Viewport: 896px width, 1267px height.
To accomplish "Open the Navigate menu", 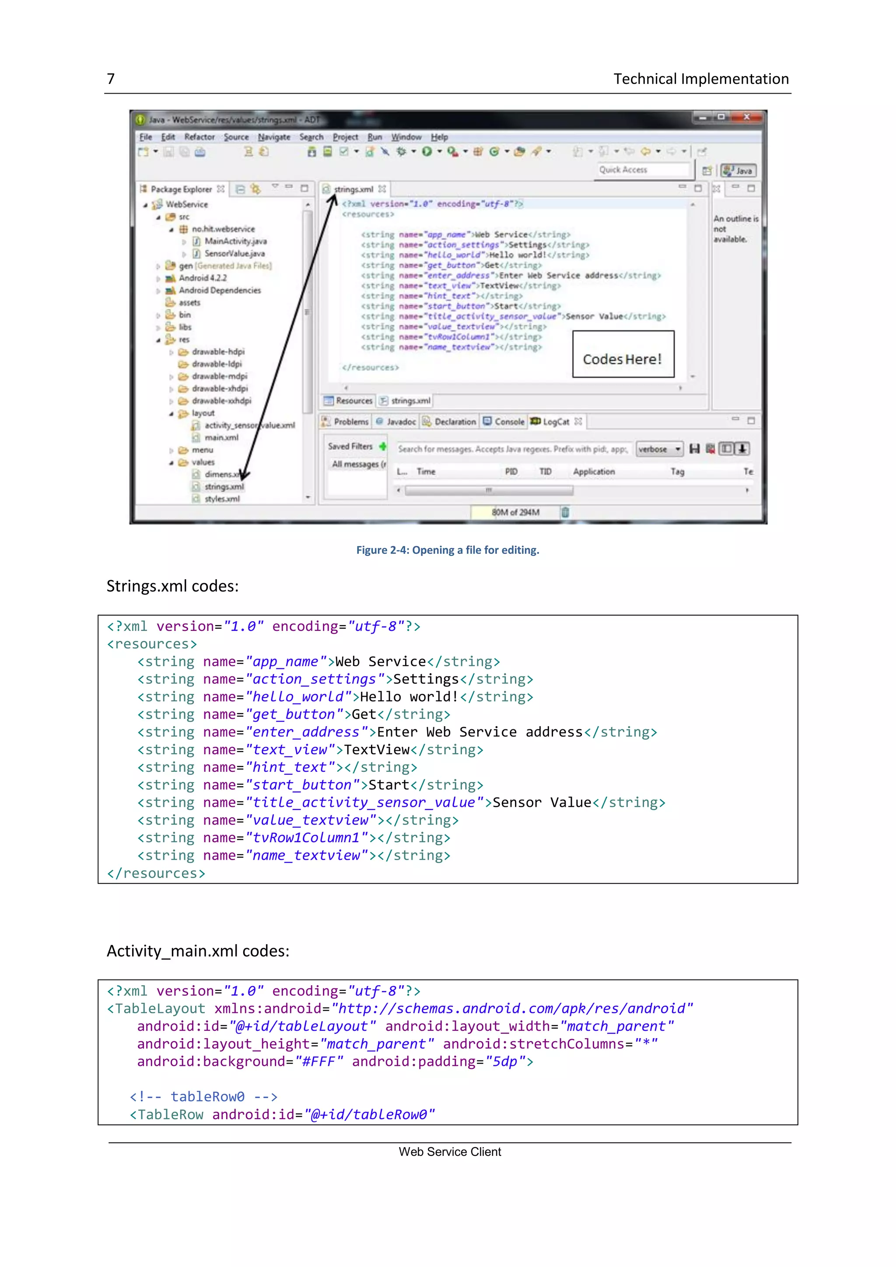I will click(273, 137).
